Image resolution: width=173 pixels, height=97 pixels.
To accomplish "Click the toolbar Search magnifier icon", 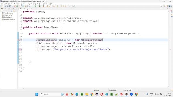I will (x=161, y=6).
